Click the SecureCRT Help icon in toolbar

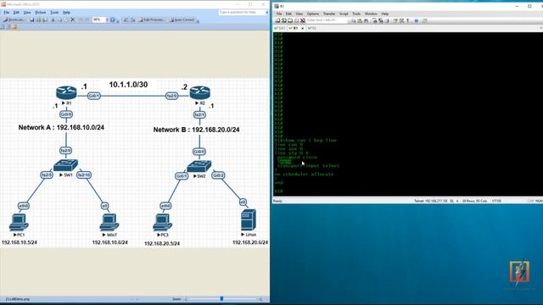tap(417, 20)
